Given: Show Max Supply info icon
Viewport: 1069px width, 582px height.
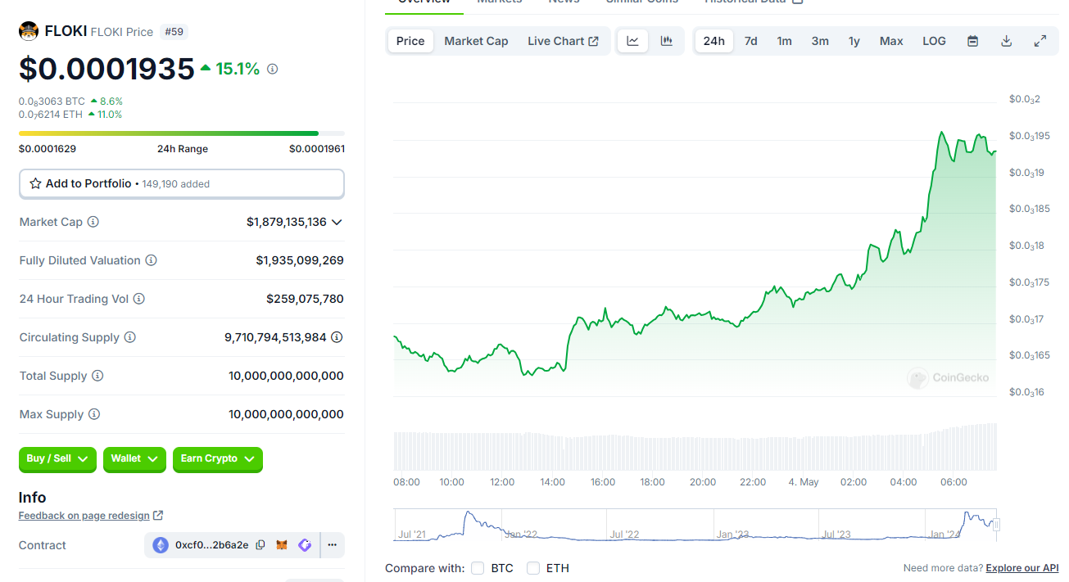Looking at the screenshot, I should [94, 414].
